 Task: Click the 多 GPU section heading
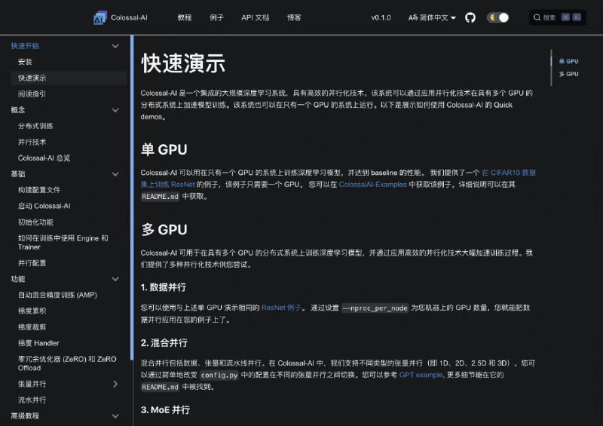pos(164,229)
